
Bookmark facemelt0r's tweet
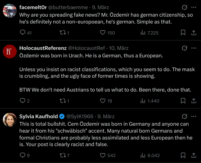click(x=183, y=33)
